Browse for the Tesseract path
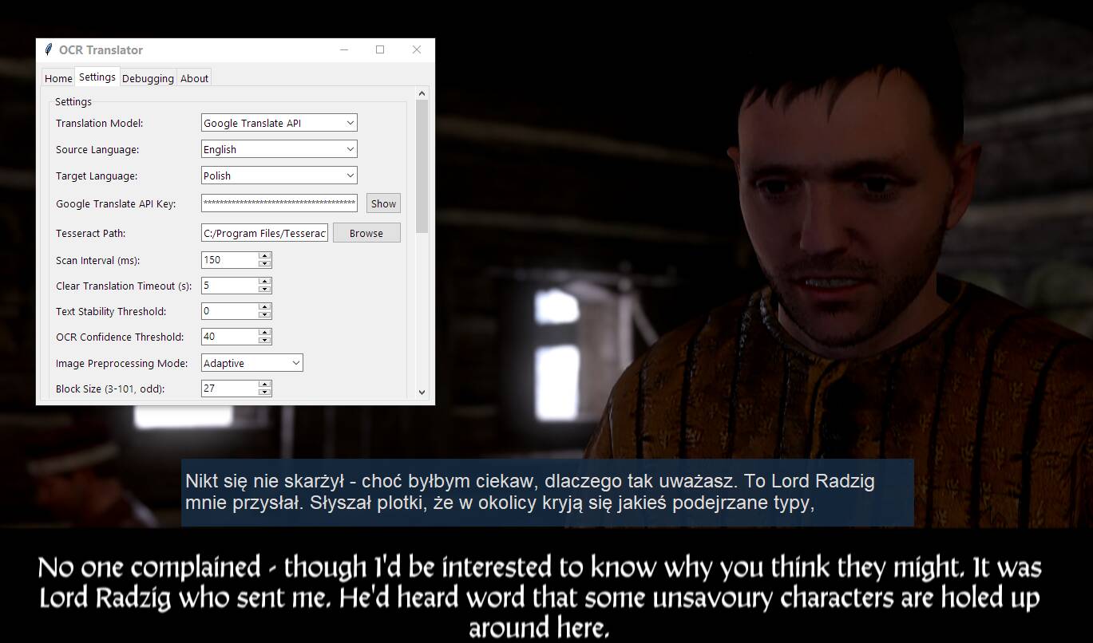 [x=366, y=233]
